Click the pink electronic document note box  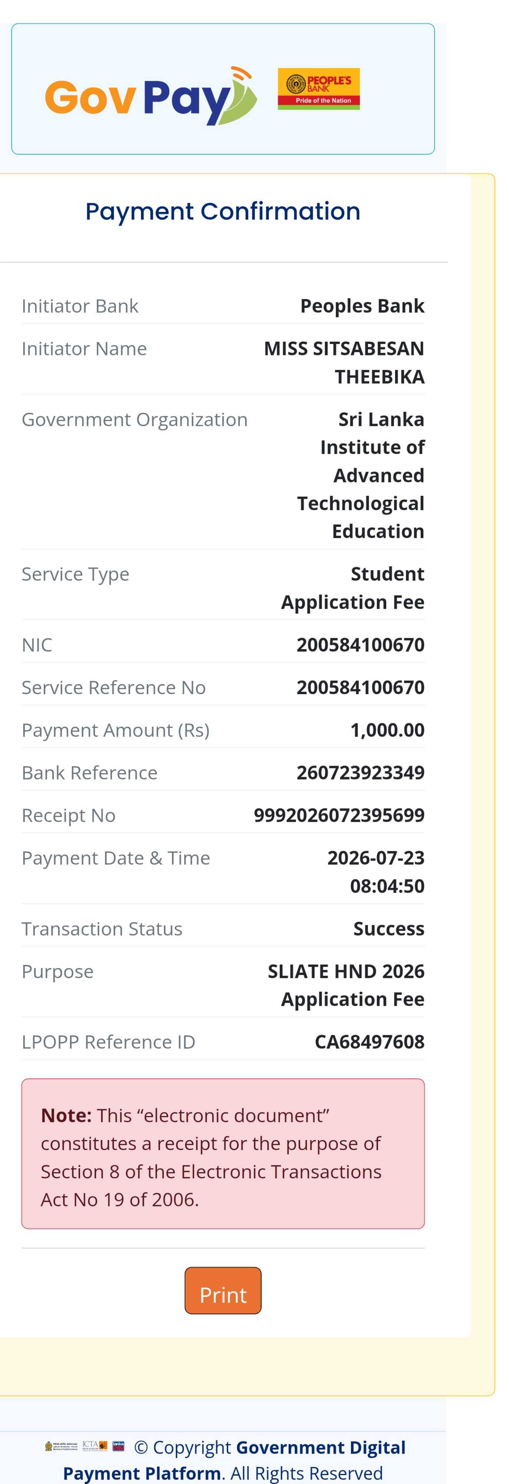[223, 1153]
